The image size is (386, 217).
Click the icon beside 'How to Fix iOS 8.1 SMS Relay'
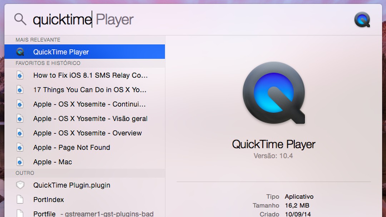point(20,75)
